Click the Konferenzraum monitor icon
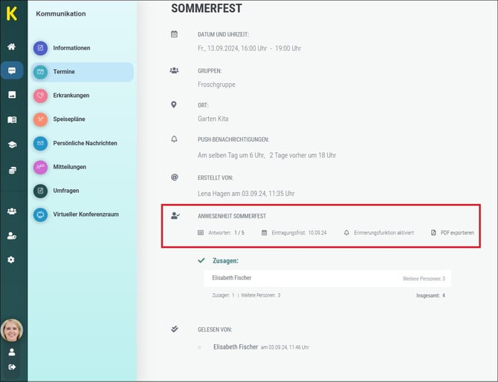 pos(40,214)
